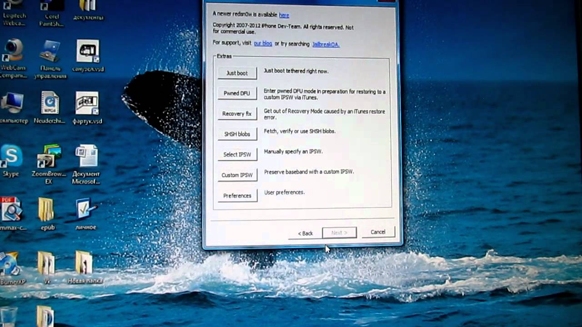Open redsn0w Preferences

[x=237, y=196]
